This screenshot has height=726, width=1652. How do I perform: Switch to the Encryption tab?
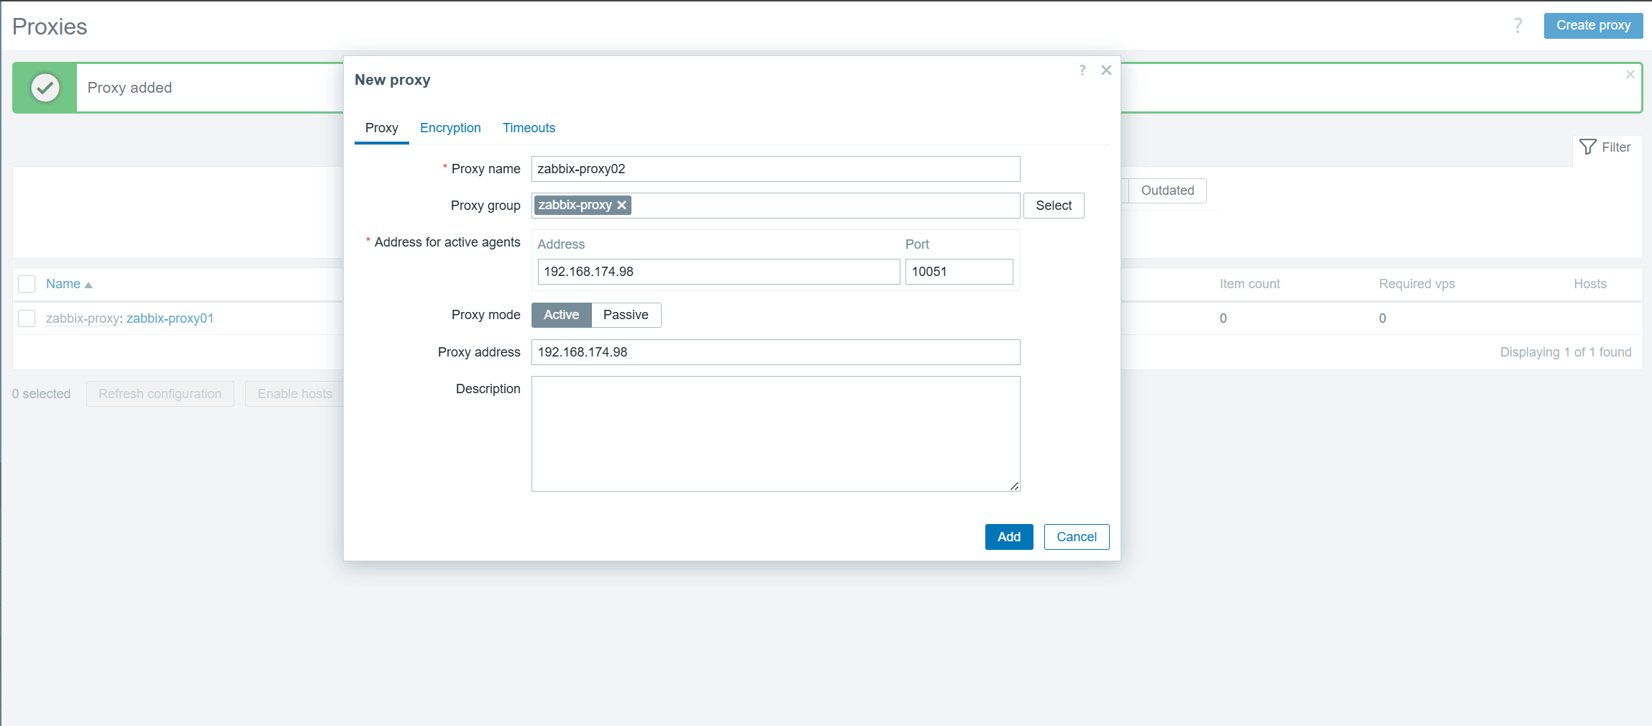tap(450, 128)
